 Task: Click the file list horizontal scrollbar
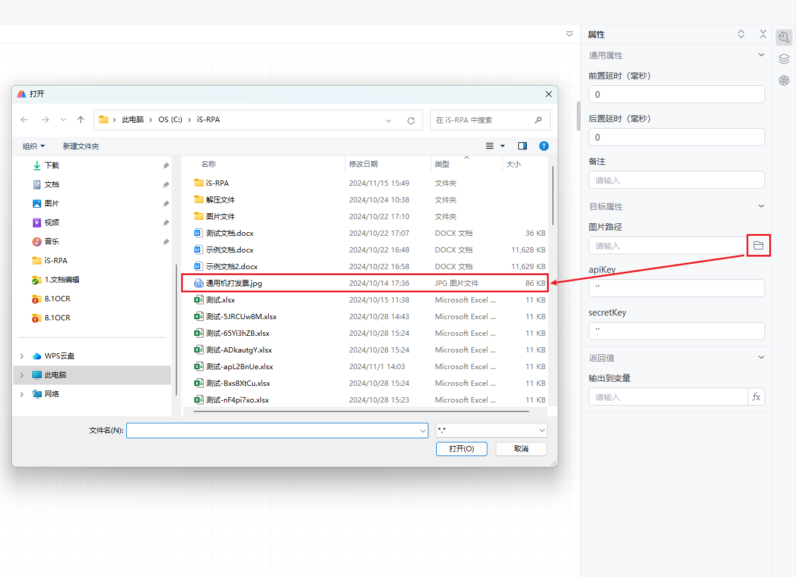click(361, 411)
